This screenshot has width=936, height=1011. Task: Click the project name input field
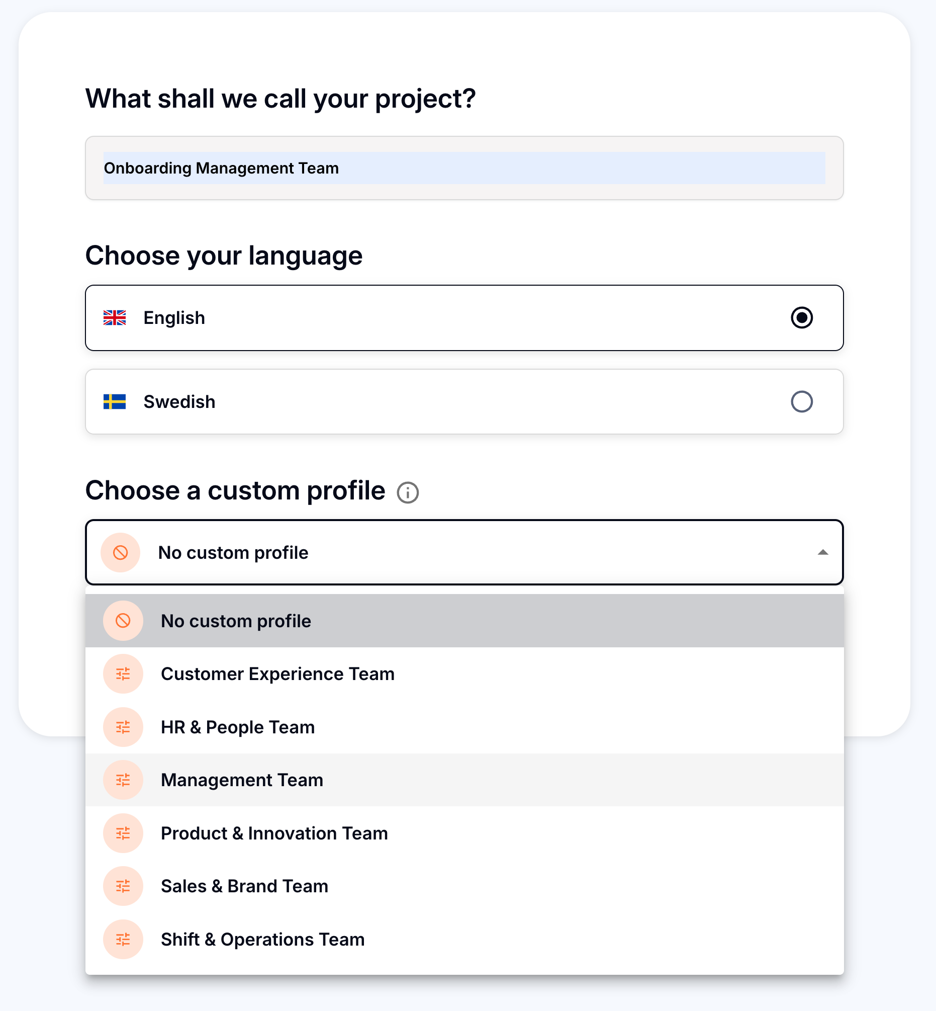(x=464, y=167)
